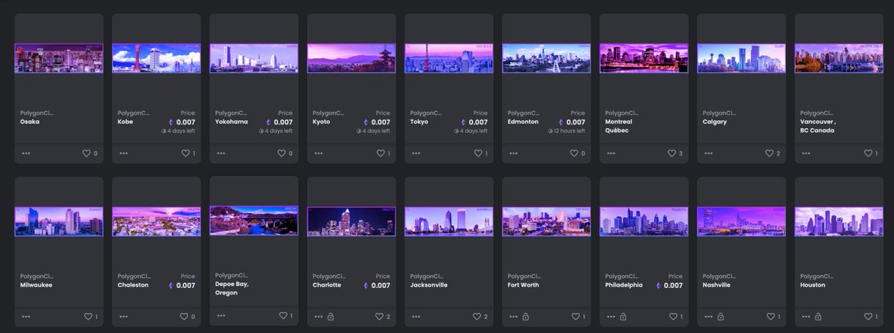Open more options for the Kyoto card

coord(319,153)
